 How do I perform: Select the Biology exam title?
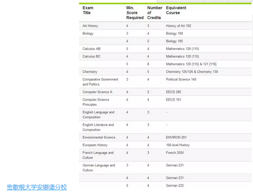coord(88,33)
